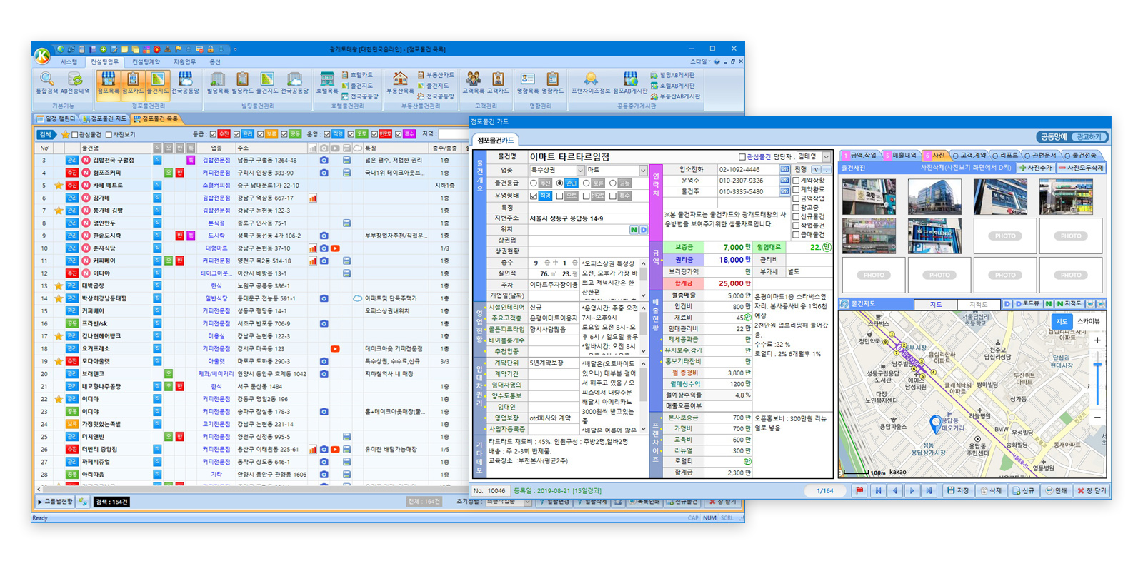The width and height of the screenshot is (1143, 571).
Task: Open the 업종 dropdown showing 특수상권
Action: [x=580, y=171]
